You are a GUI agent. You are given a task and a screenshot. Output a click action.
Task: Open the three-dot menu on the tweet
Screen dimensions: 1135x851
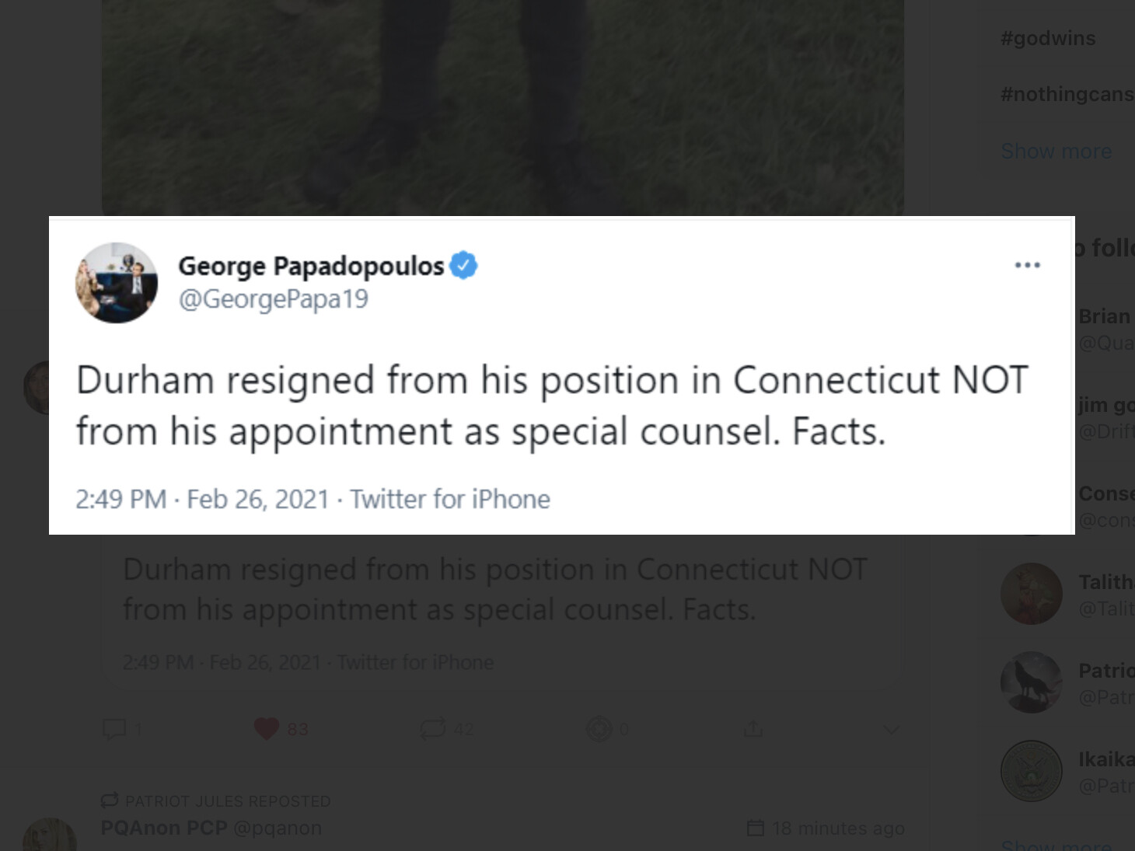tap(1027, 266)
